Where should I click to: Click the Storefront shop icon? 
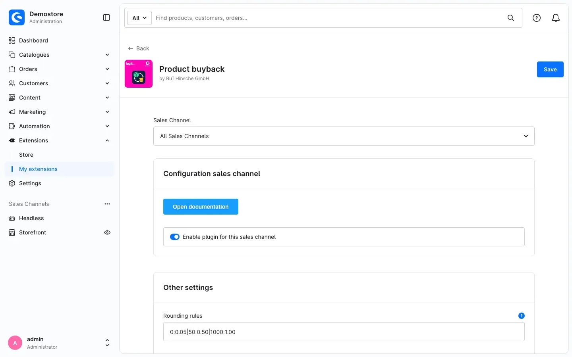[x=12, y=232]
